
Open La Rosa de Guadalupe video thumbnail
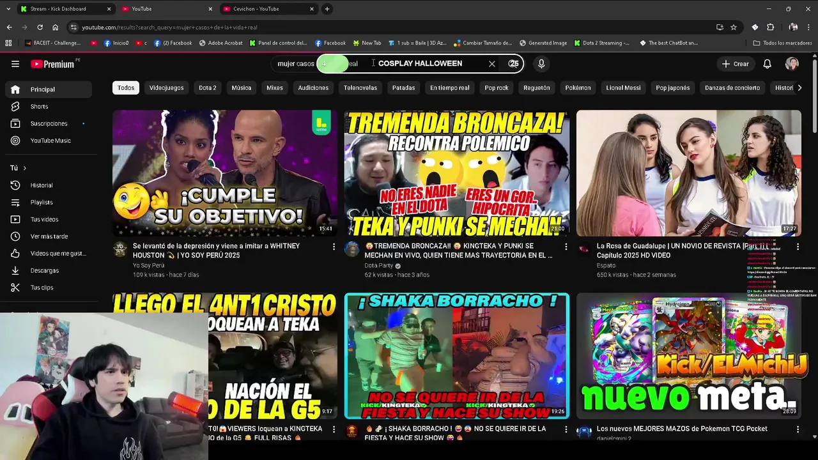[689, 173]
